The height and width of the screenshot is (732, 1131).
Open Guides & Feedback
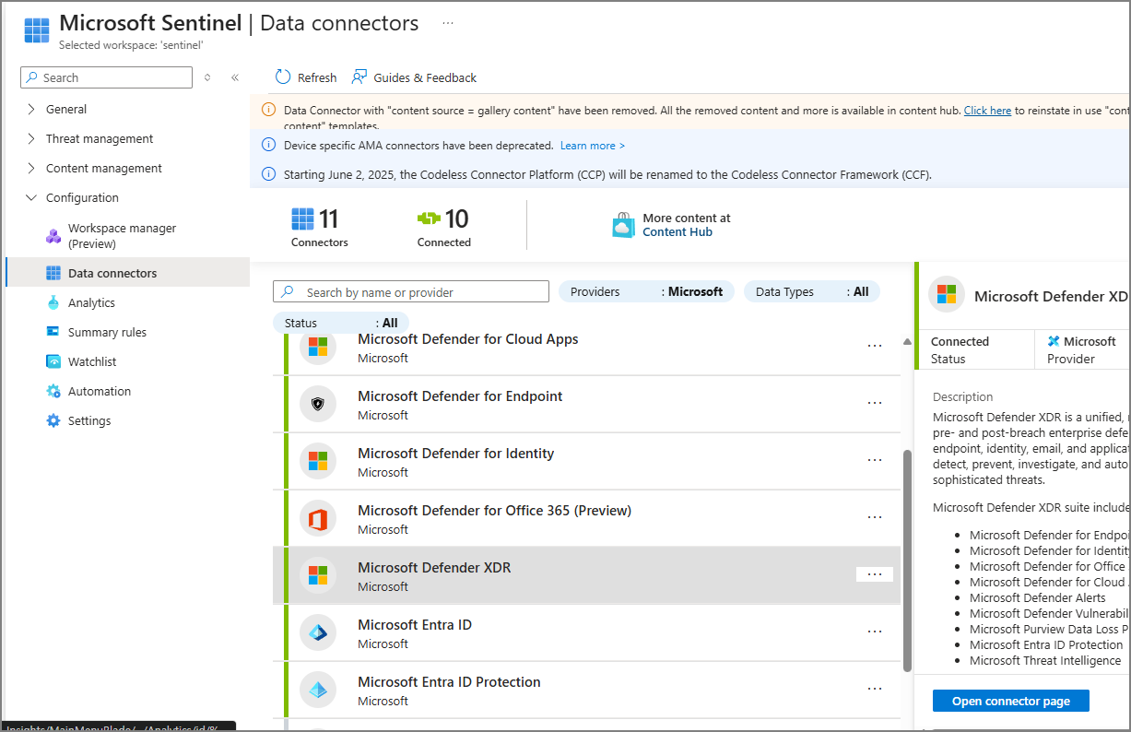point(414,77)
